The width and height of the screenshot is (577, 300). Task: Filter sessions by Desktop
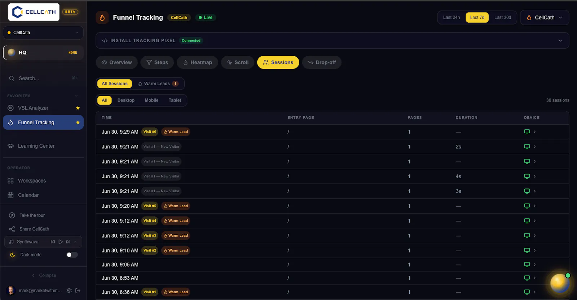[x=126, y=100]
